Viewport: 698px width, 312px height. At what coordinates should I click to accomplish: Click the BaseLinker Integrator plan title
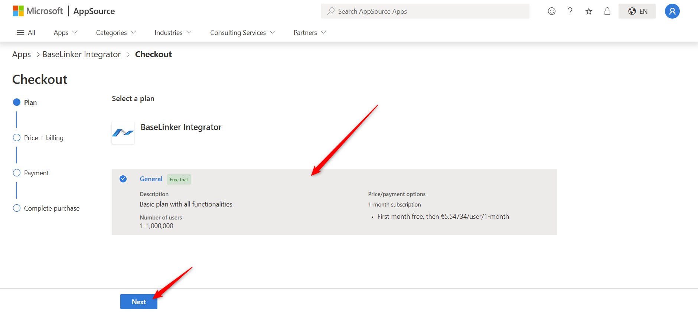click(x=181, y=127)
